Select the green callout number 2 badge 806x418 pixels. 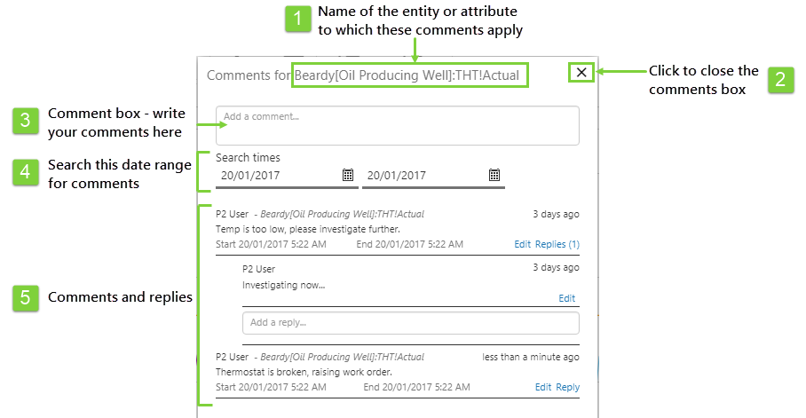[780, 80]
